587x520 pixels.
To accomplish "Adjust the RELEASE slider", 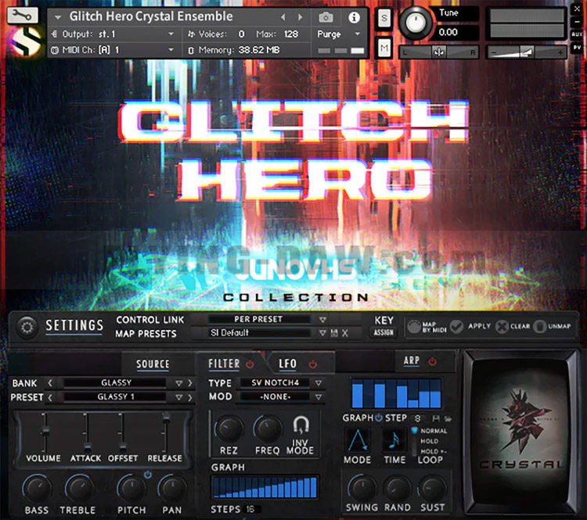I will tap(166, 417).
